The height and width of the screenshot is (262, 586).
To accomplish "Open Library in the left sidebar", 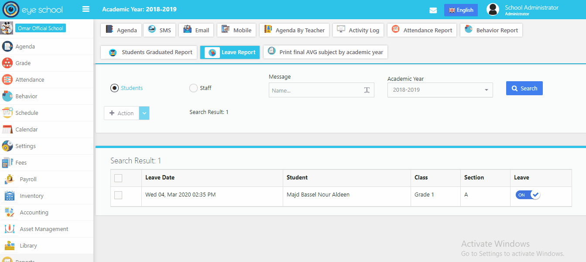I will pyautogui.click(x=47, y=246).
